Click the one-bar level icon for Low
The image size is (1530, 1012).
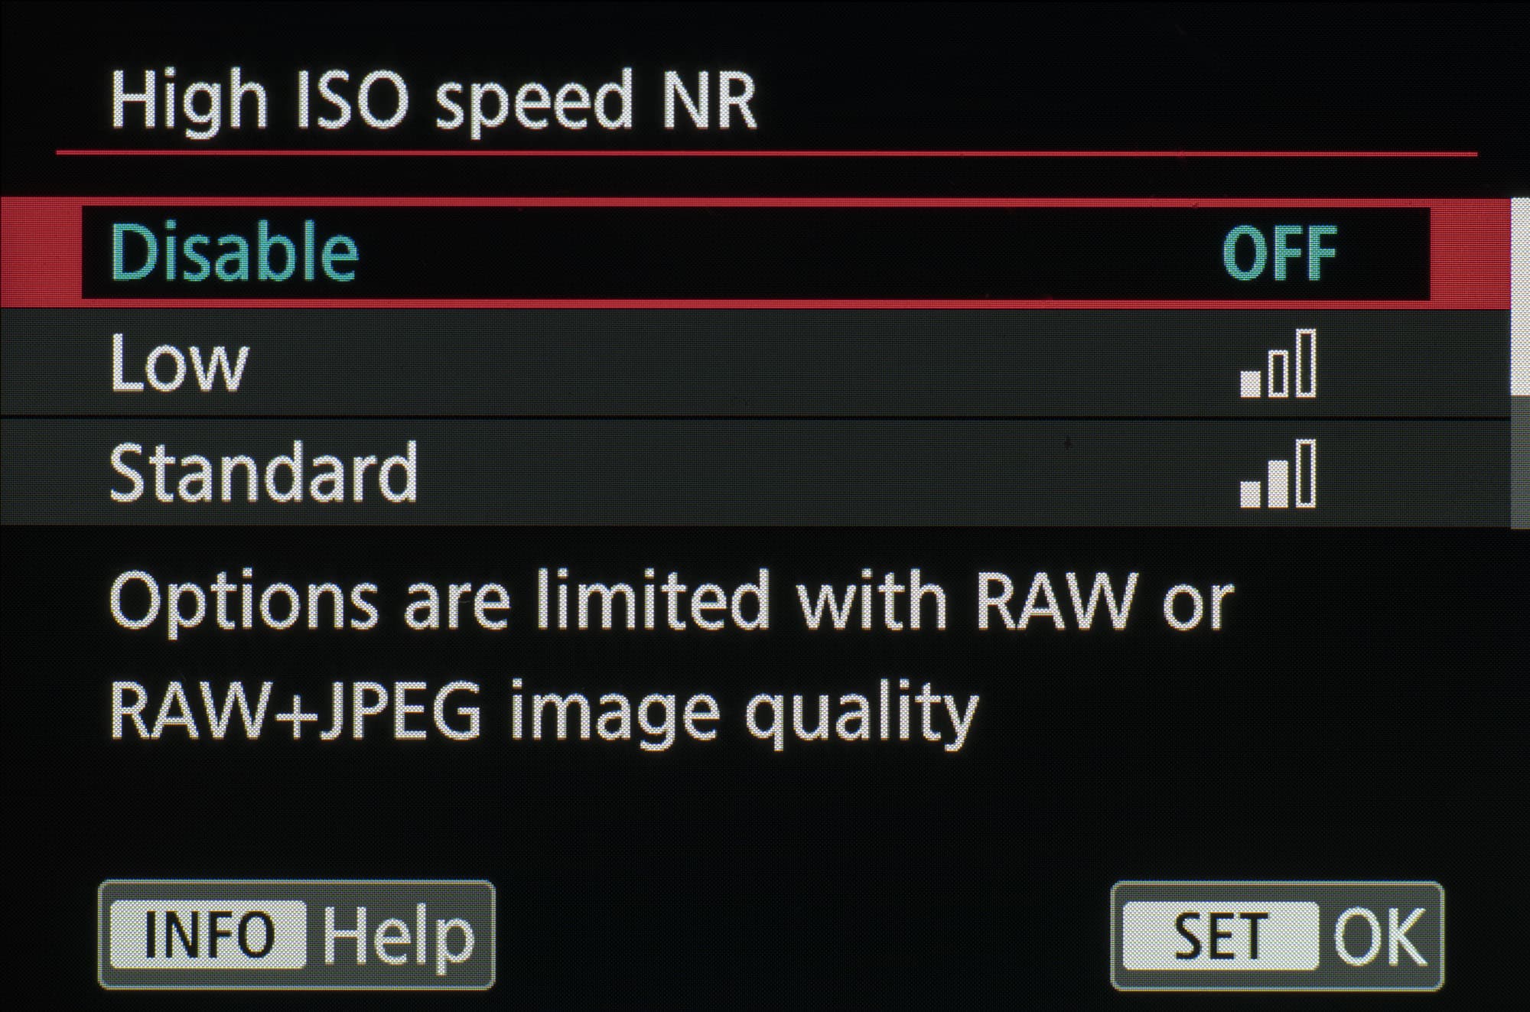(x=1278, y=363)
